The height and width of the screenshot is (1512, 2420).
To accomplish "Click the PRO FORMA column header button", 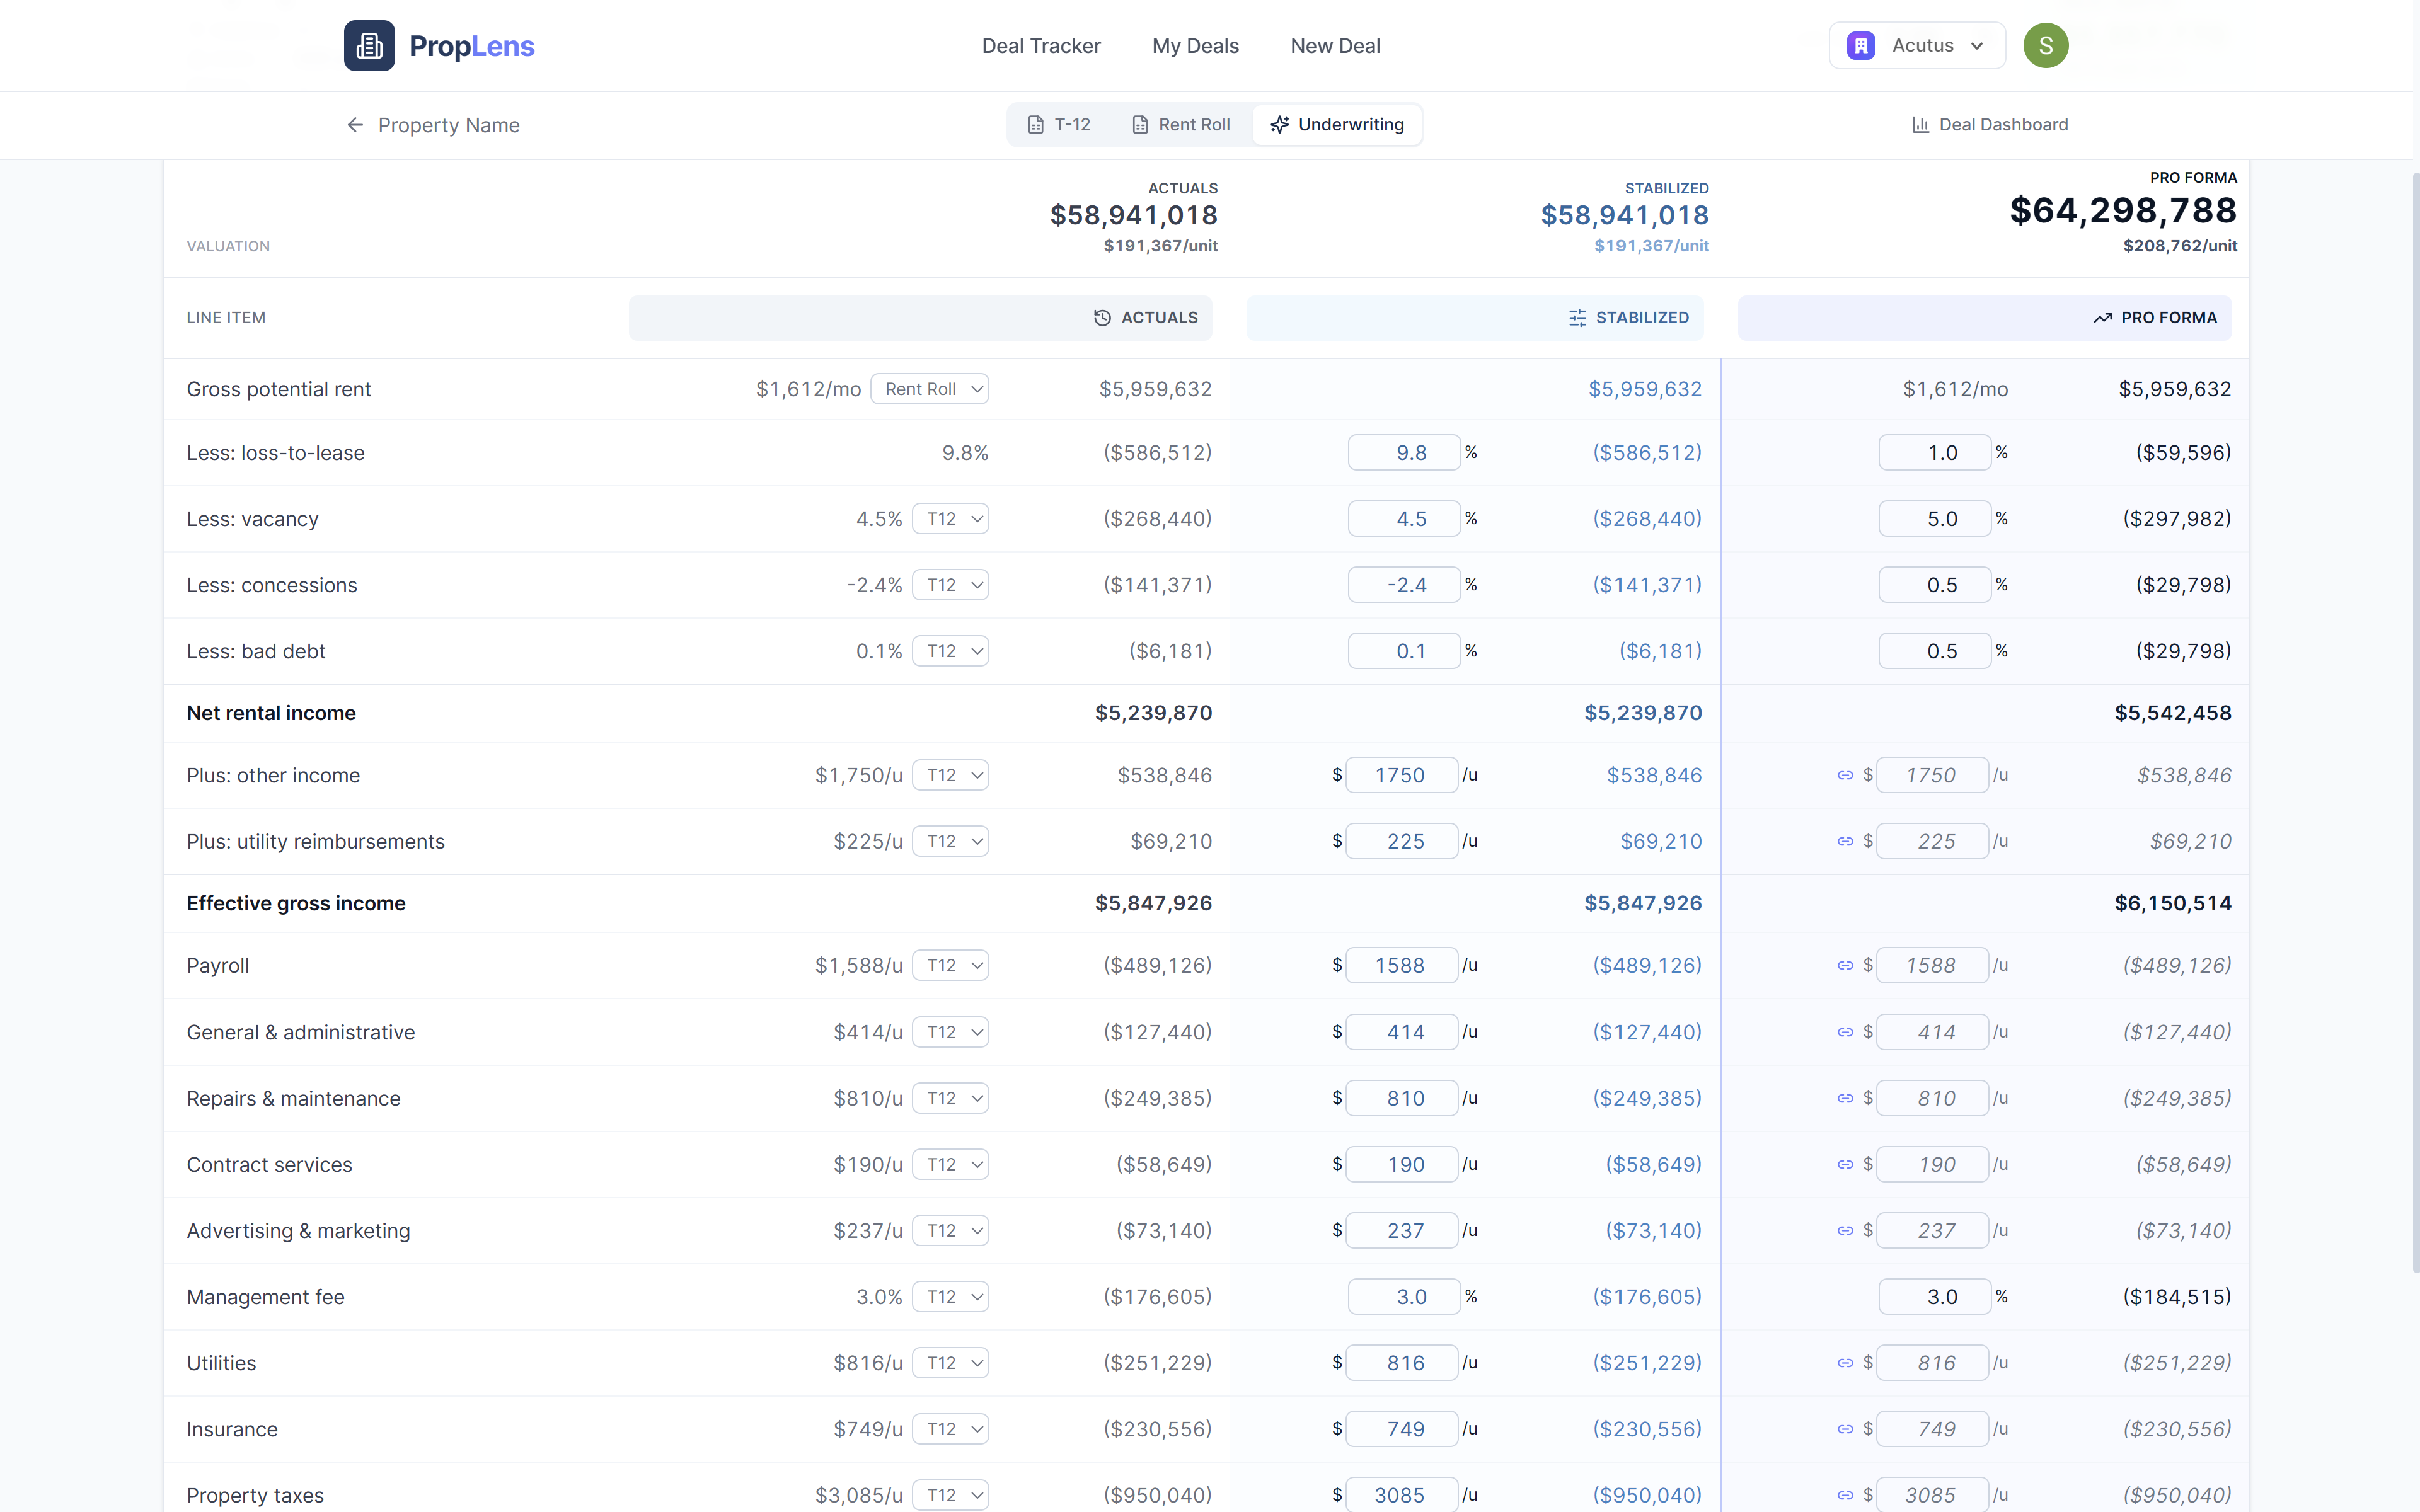I will coord(1984,318).
